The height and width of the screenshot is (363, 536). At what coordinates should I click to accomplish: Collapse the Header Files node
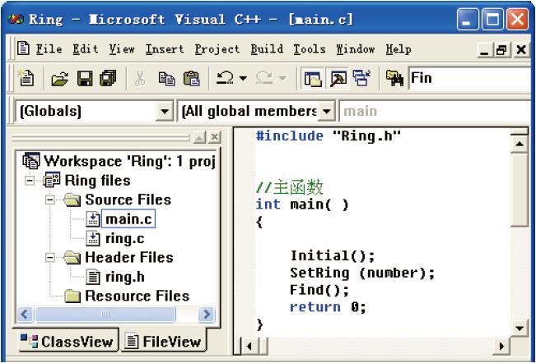click(50, 258)
